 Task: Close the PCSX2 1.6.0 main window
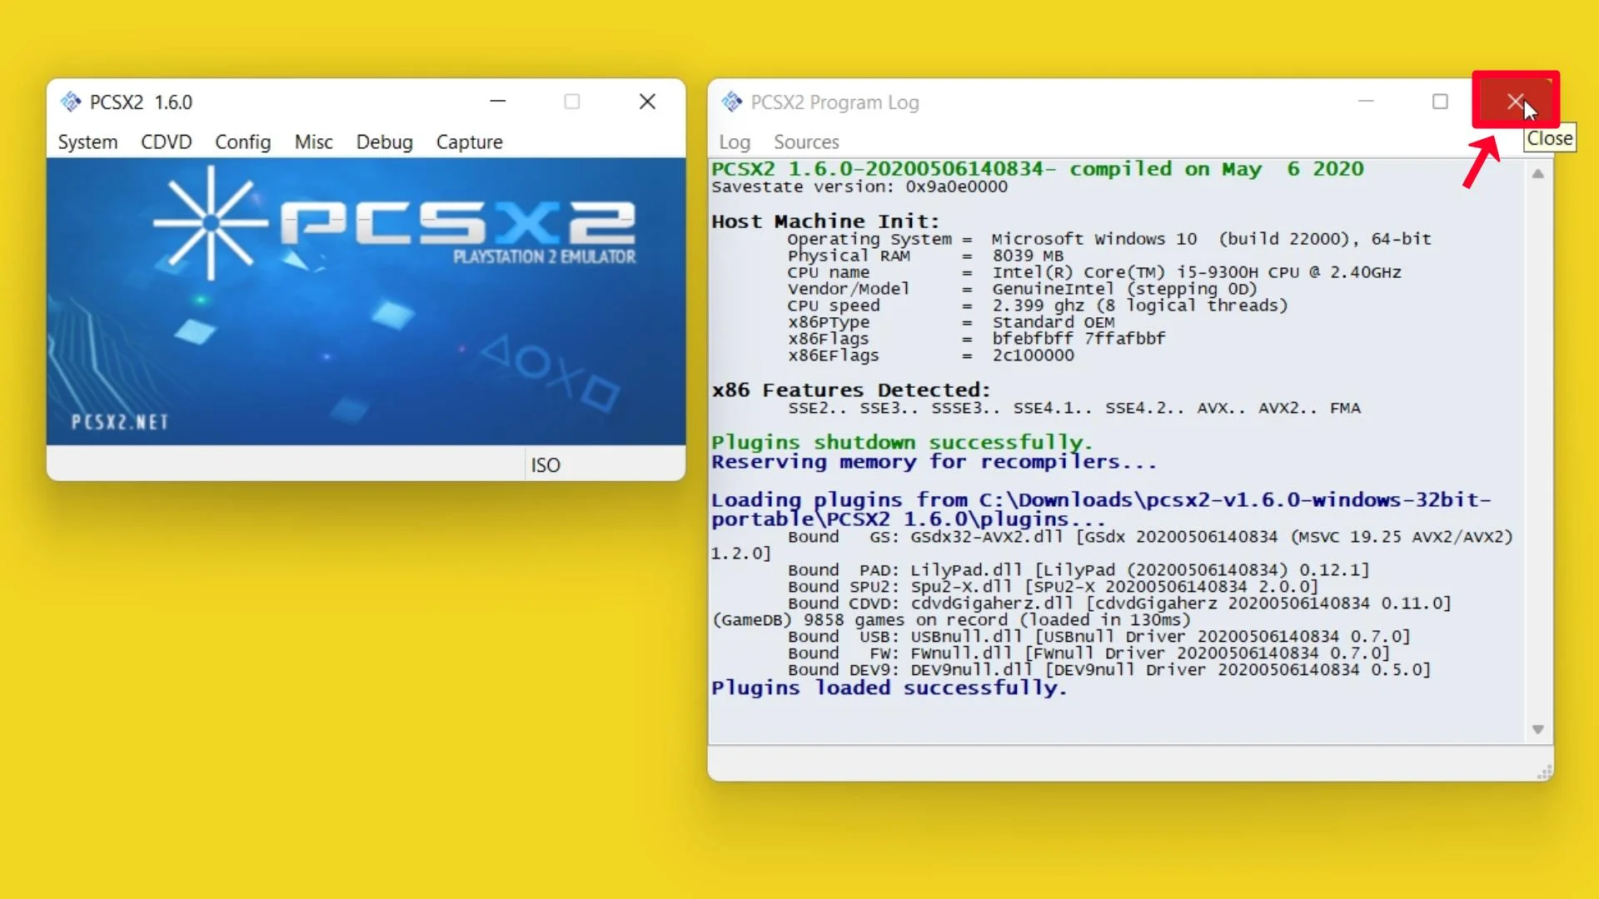click(x=647, y=102)
